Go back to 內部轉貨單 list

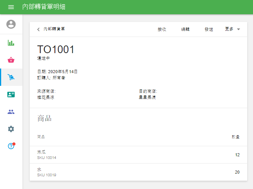pyautogui.click(x=54, y=29)
